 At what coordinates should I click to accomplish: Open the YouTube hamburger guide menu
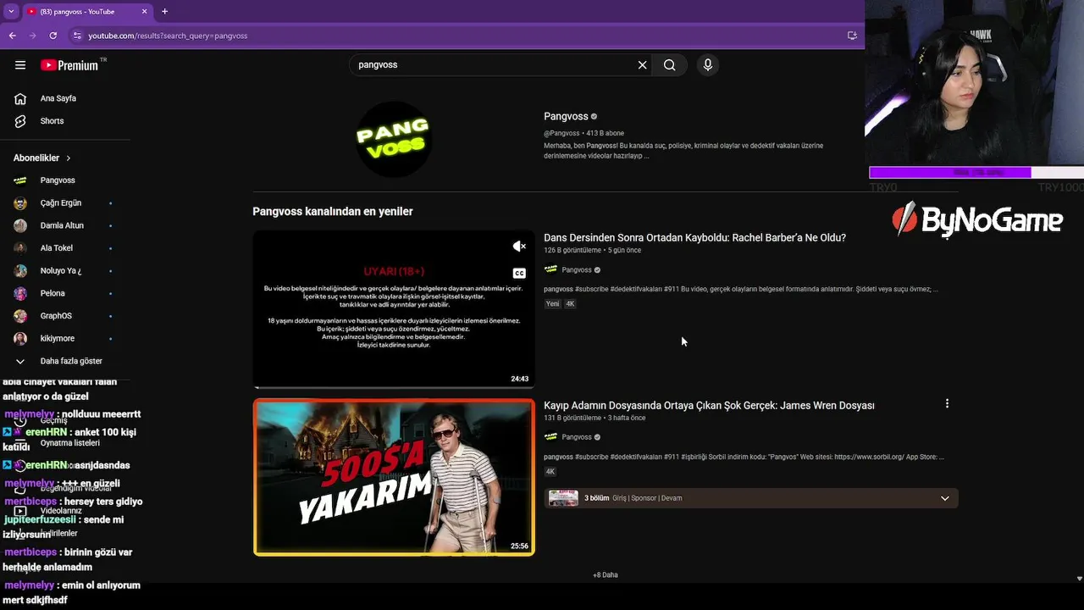click(20, 65)
